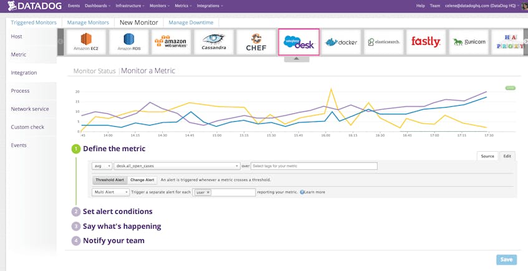Switch to the Manage Monitors tab

pos(89,22)
